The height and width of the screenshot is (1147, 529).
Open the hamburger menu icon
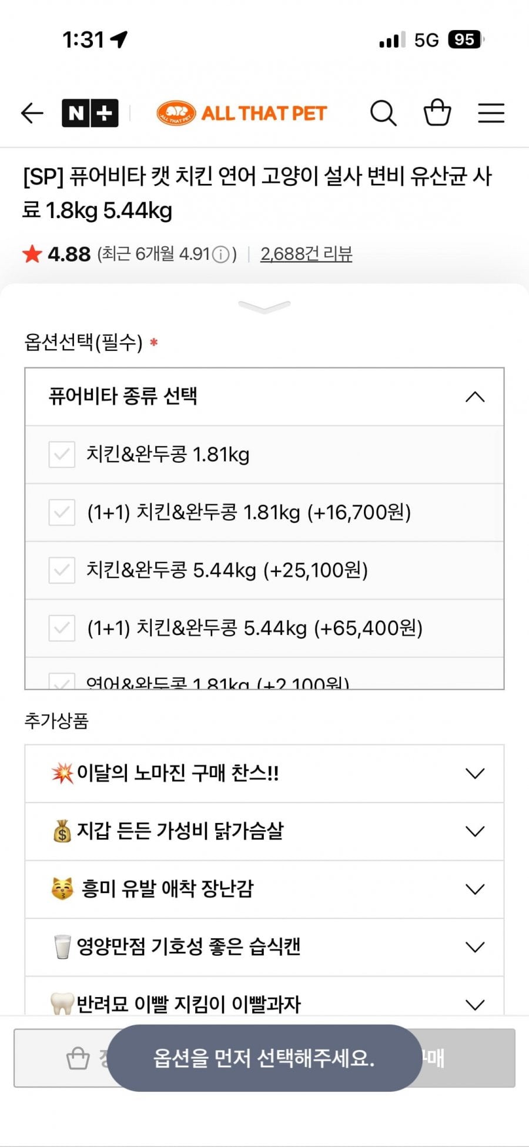pyautogui.click(x=491, y=113)
